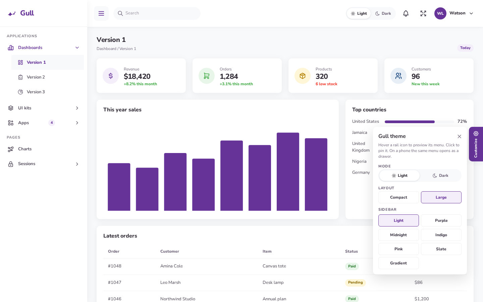Choose Dark mode in theme panel

(440, 175)
